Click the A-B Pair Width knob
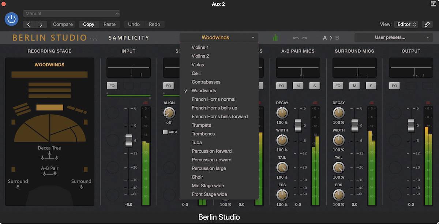 pos(282,140)
